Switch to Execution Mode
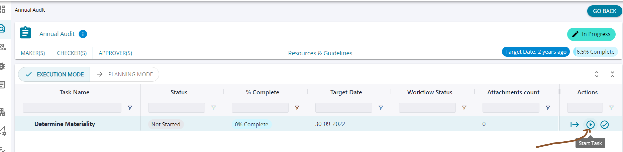623x152 pixels. click(x=55, y=74)
